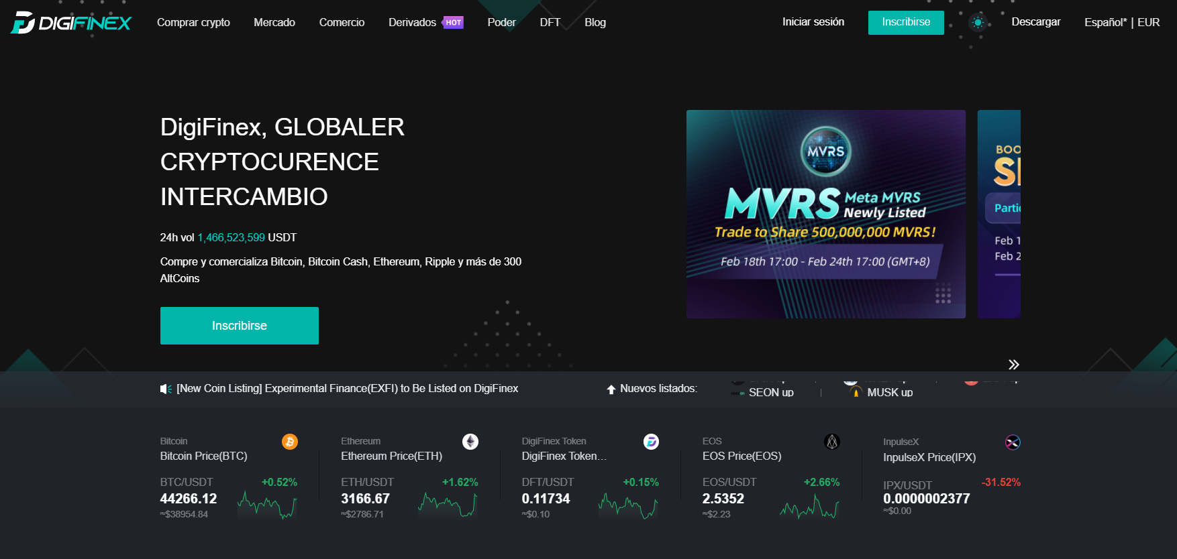Click the DigiFinex logo
The height and width of the screenshot is (559, 1177).
pyautogui.click(x=71, y=23)
